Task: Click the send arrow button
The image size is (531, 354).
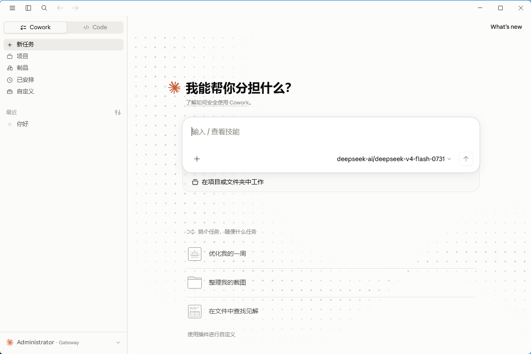Action: pos(466,159)
